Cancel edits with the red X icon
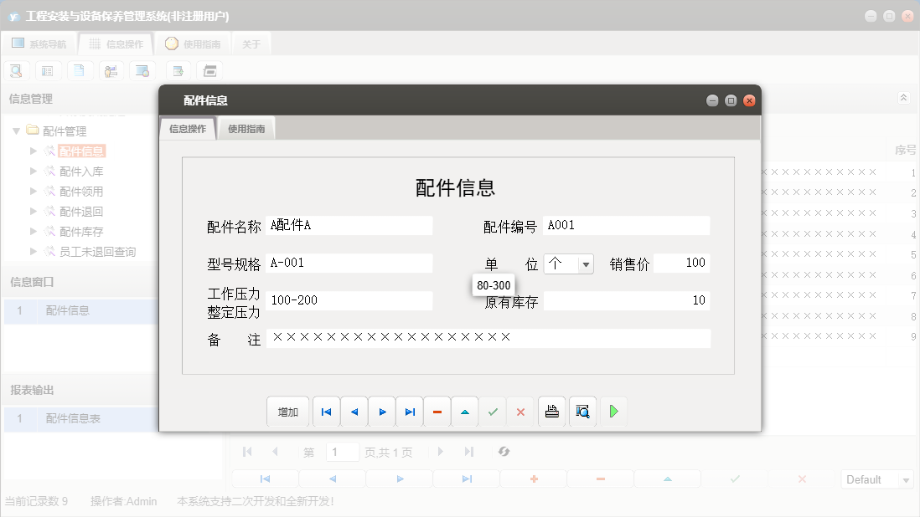Screen dimensions: 920x517 [x=520, y=411]
